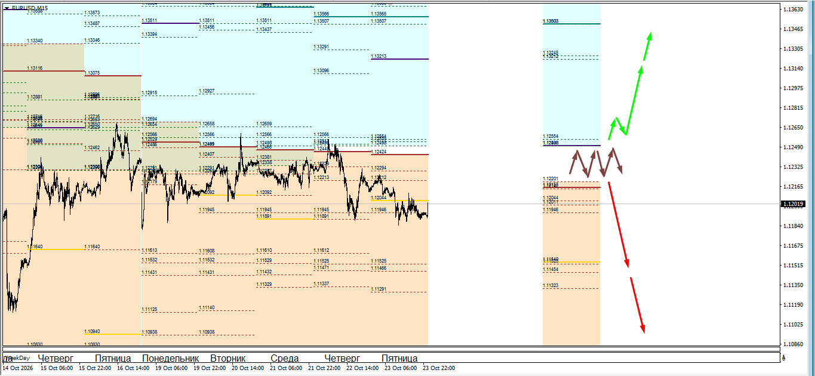Select the Понедельник weekday label

tap(170, 359)
